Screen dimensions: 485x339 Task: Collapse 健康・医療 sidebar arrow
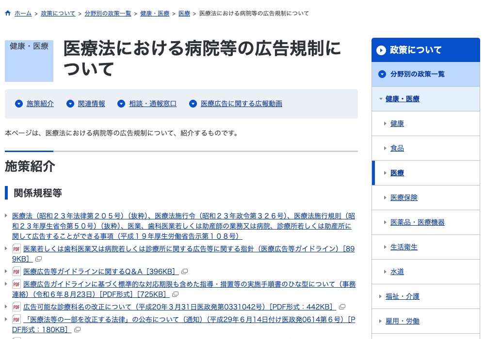click(381, 99)
